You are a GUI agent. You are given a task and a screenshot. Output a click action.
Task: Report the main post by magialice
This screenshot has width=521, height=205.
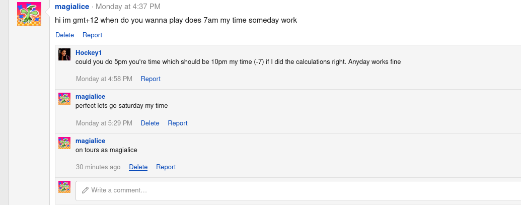point(93,35)
